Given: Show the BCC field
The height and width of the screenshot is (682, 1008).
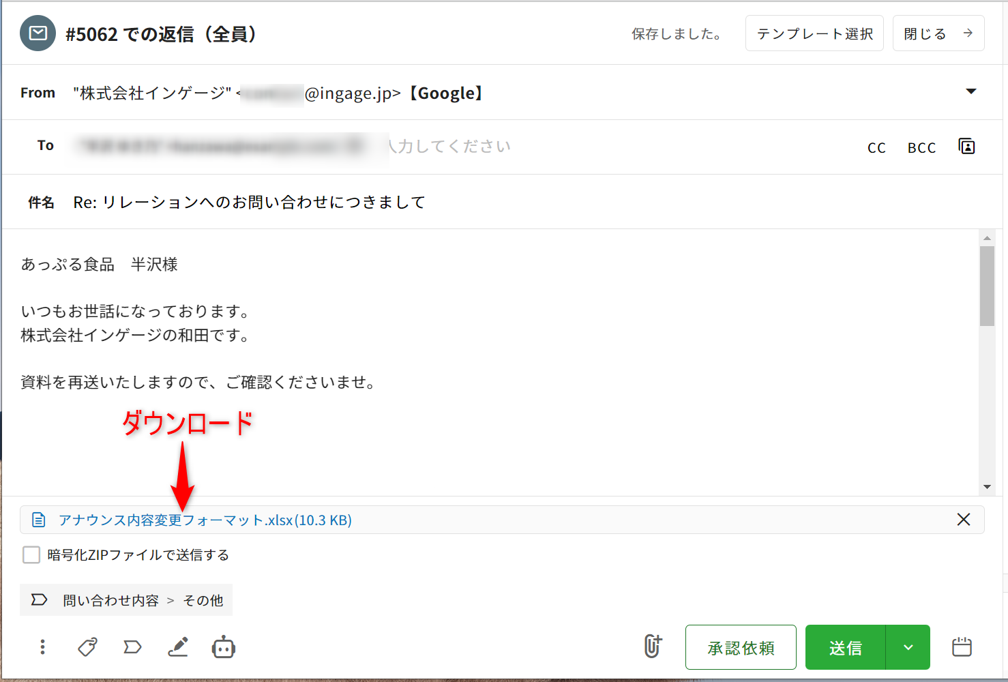Looking at the screenshot, I should pyautogui.click(x=921, y=148).
